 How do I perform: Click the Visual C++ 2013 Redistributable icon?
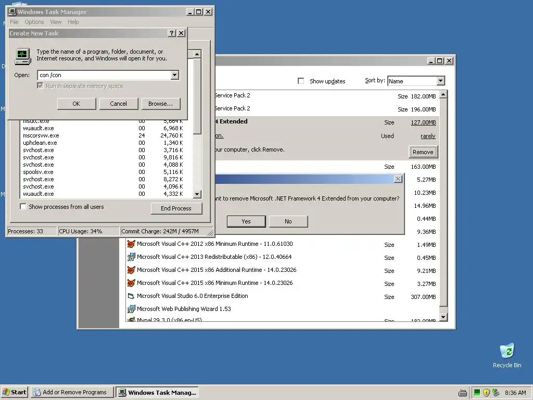tap(131, 257)
